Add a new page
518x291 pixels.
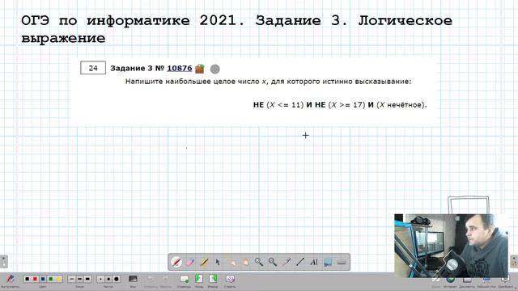click(x=184, y=279)
